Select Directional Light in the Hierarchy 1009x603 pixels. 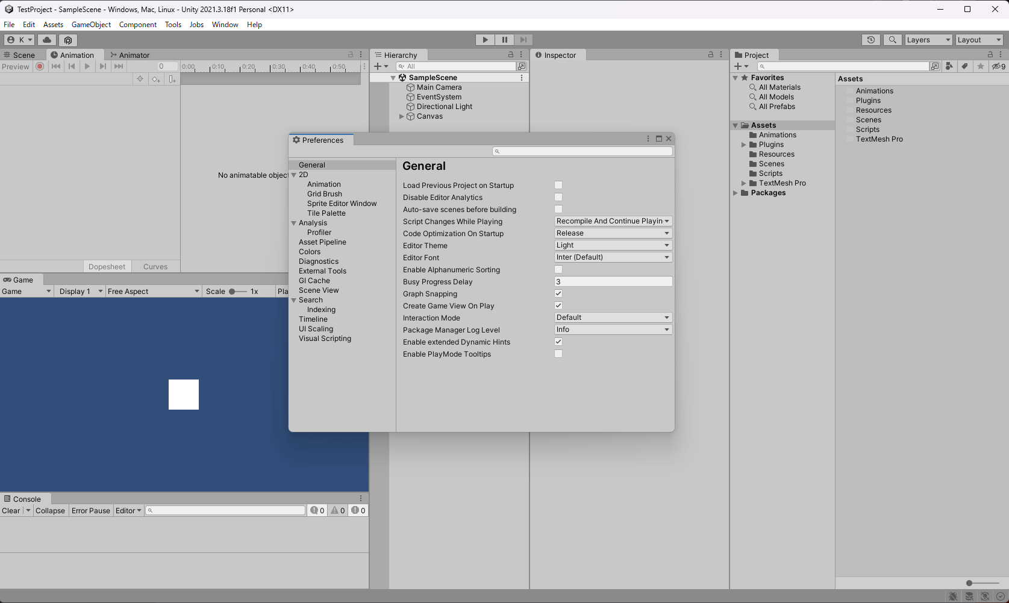pos(444,106)
